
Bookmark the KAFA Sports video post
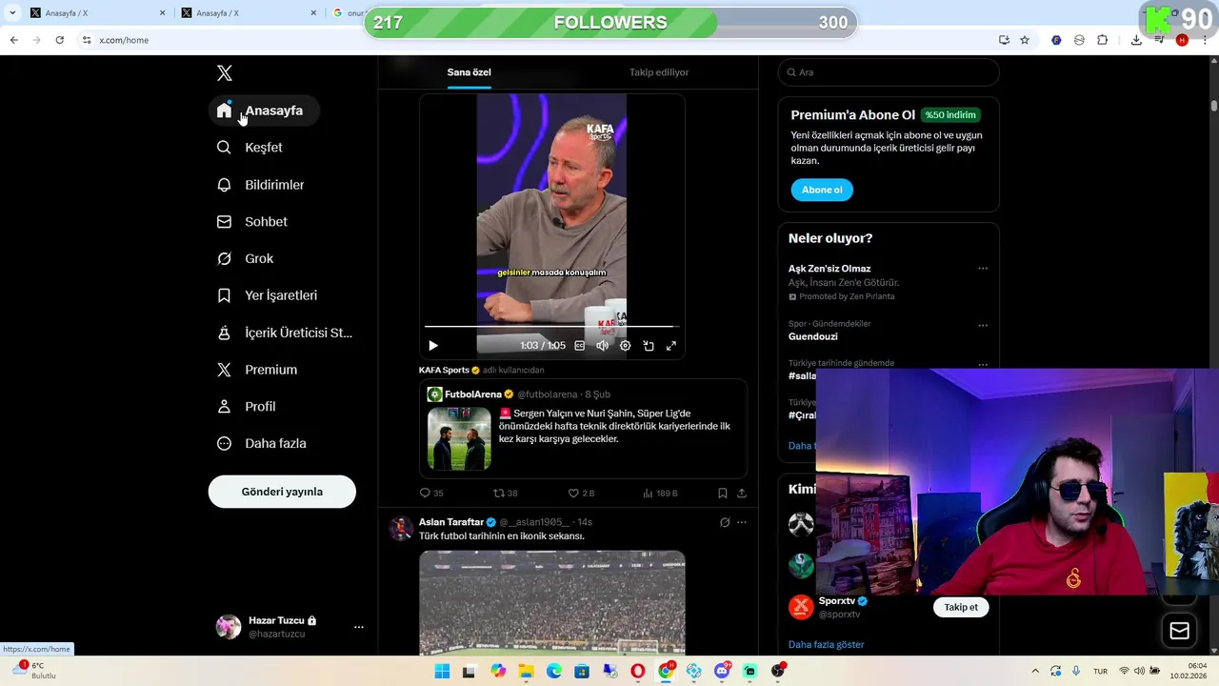point(723,494)
